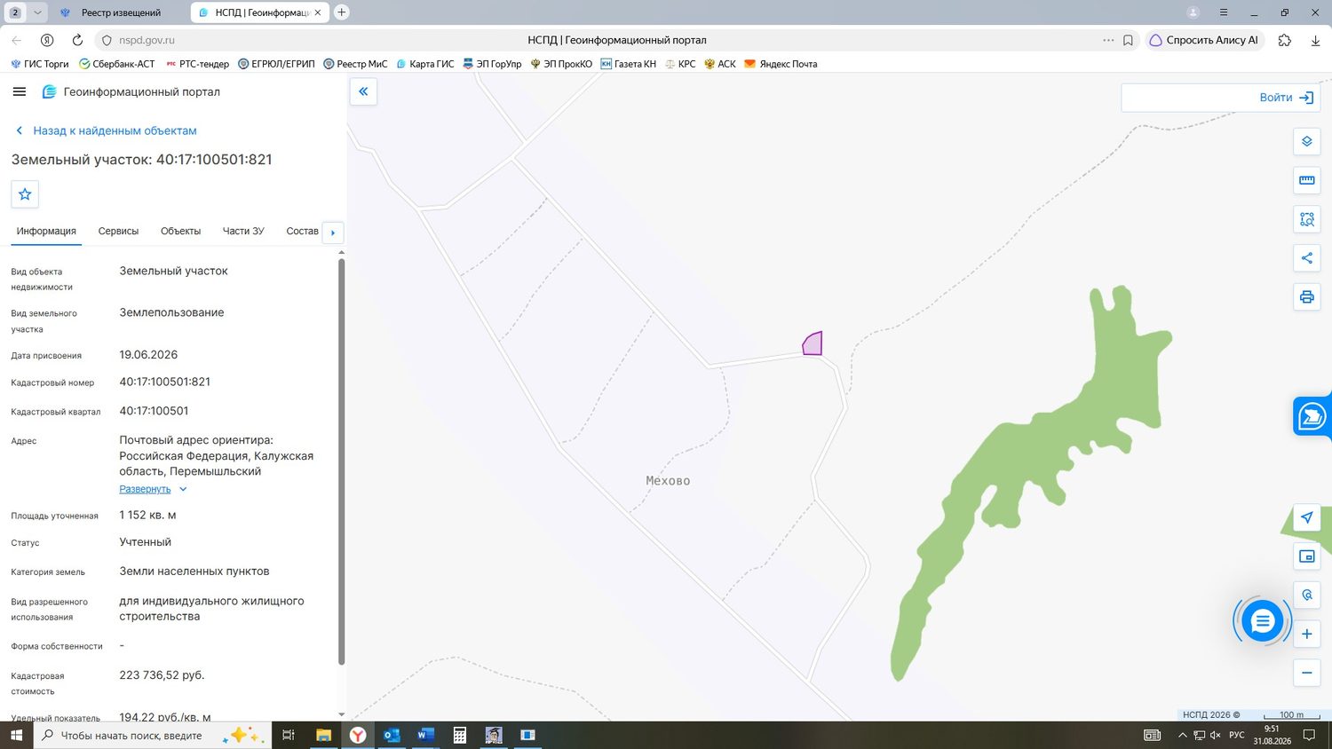
Task: Open the hamburger menu of Геоинформационный портал
Action: (x=20, y=91)
